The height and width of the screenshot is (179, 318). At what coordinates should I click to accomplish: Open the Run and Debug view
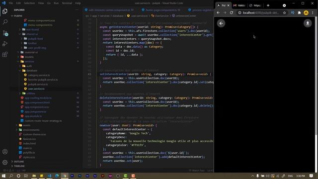click(5, 43)
